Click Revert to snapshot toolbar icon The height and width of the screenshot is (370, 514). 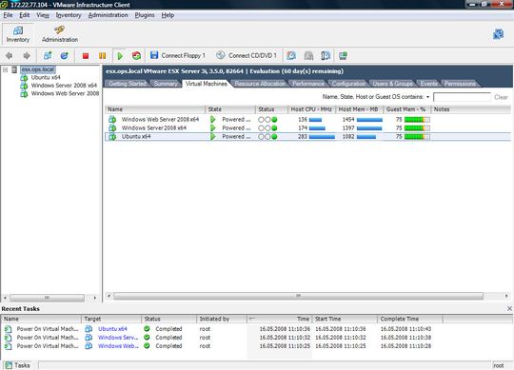(308, 56)
